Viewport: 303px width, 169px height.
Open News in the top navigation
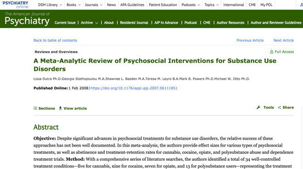coord(111,5)
